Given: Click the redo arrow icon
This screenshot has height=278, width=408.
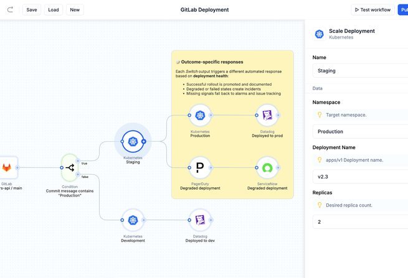Looking at the screenshot, I should point(10,9).
